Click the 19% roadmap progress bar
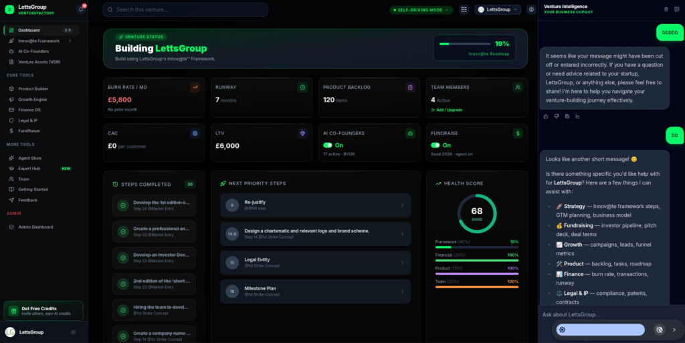Image resolution: width=685 pixels, height=343 pixels. pos(465,43)
